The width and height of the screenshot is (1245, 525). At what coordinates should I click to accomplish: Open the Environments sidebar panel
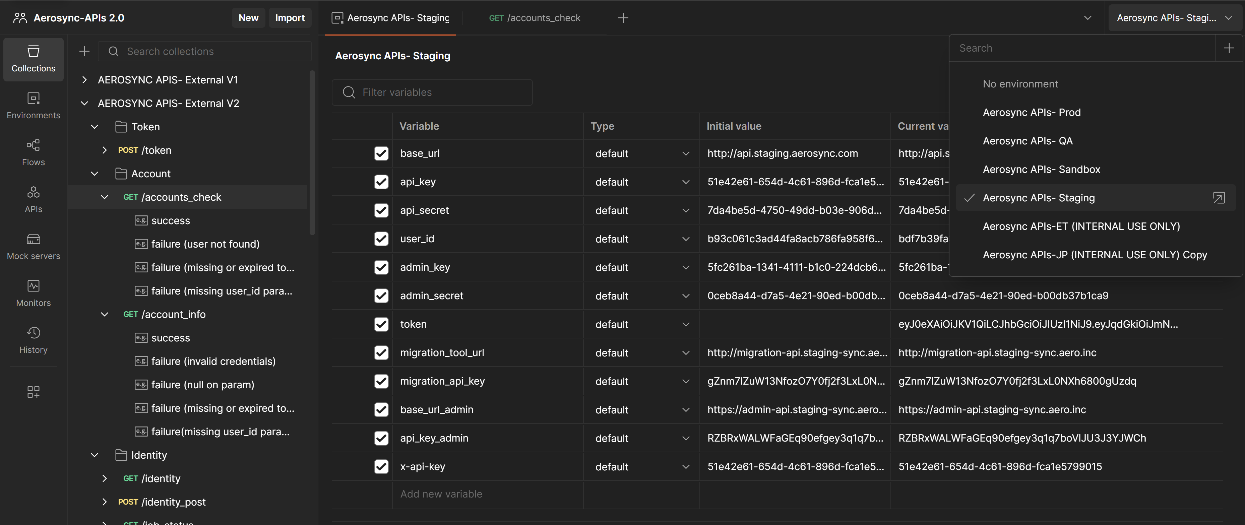[34, 106]
